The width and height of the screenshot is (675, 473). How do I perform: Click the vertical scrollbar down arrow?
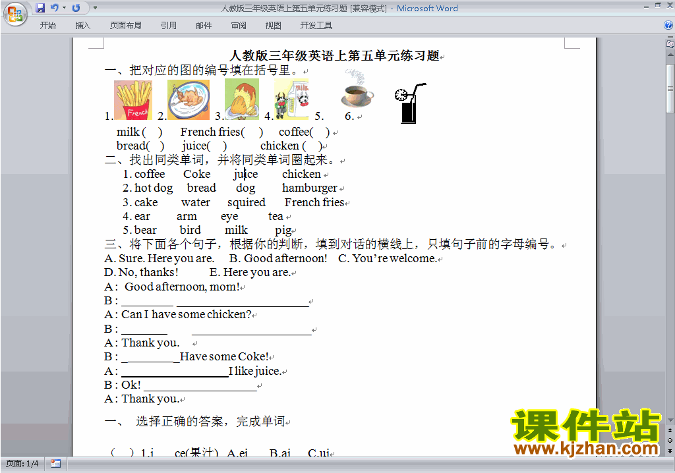[670, 420]
